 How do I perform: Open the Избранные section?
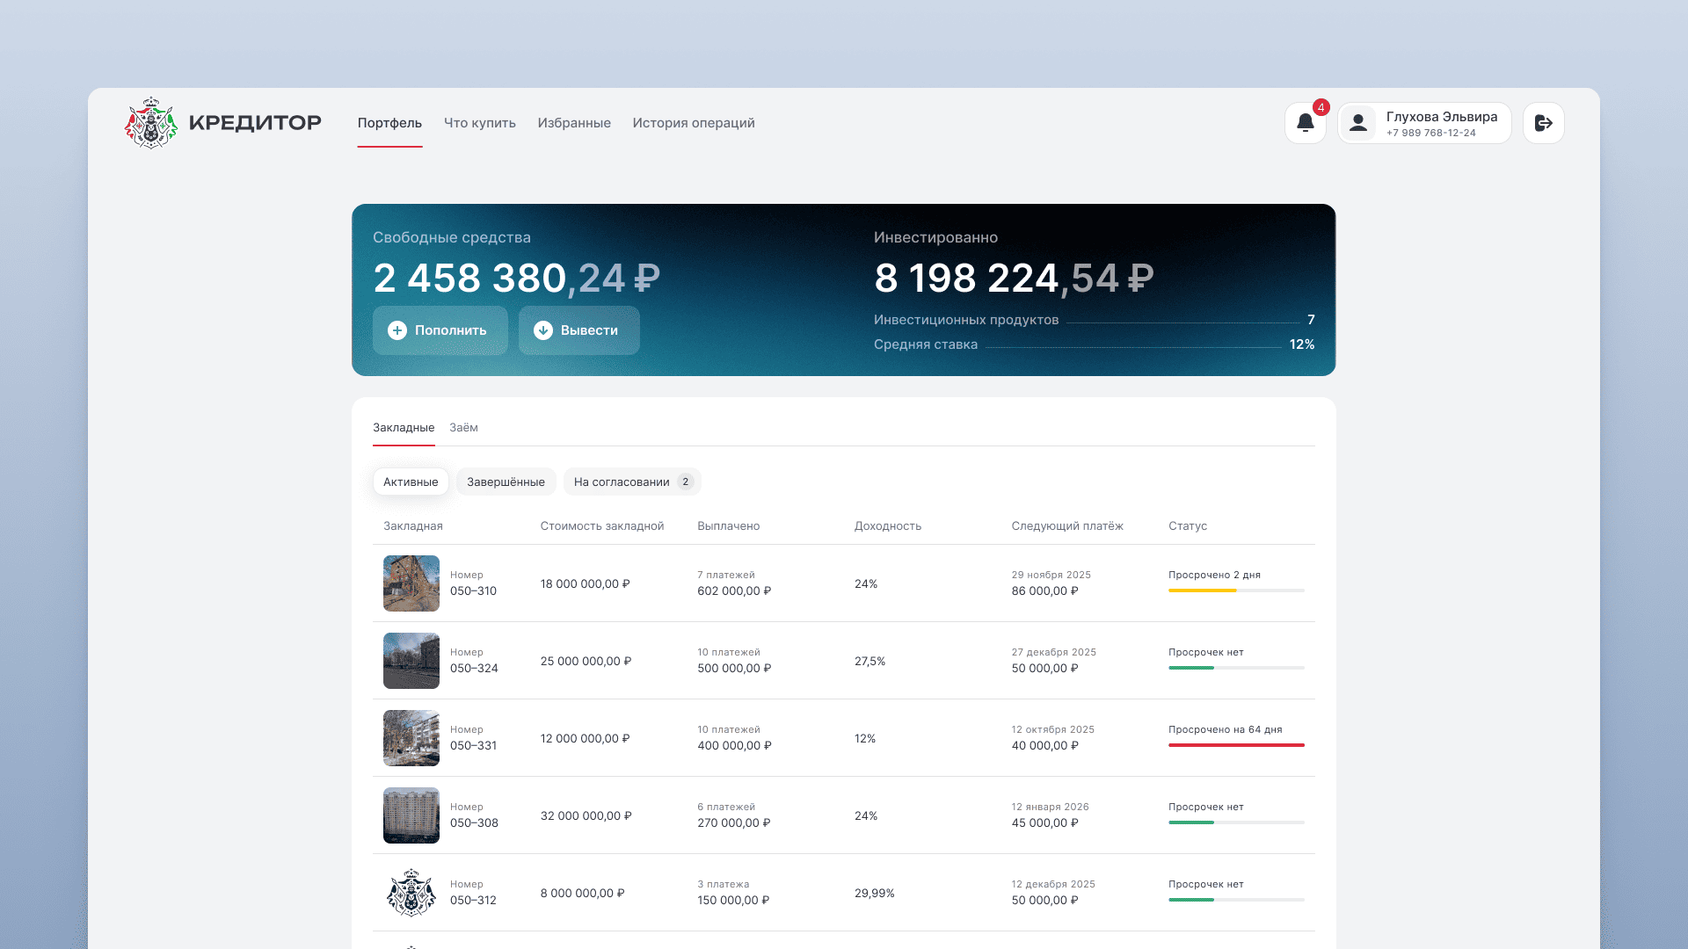574,123
